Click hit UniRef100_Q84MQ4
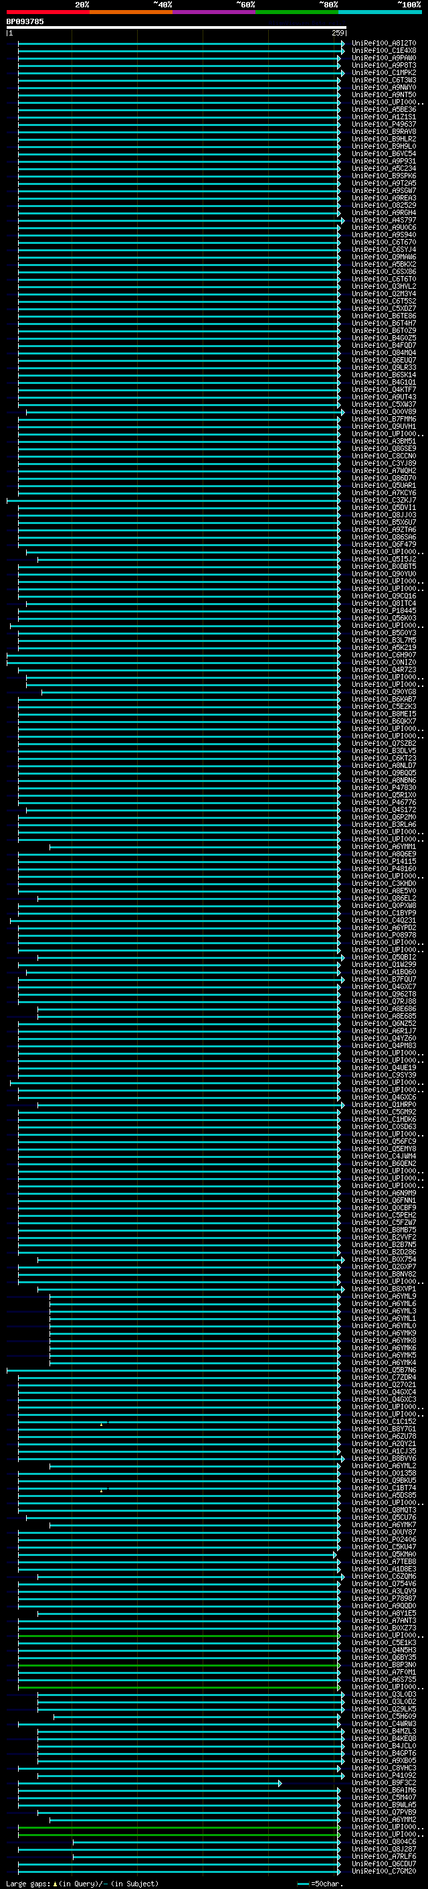428x1889 pixels. point(383,352)
